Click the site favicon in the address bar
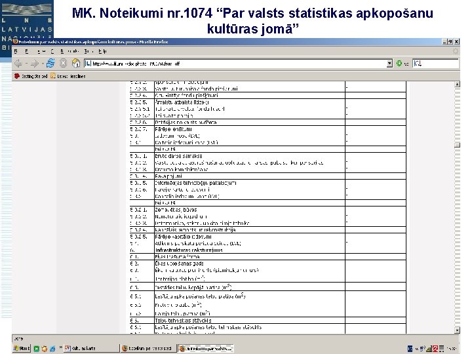The width and height of the screenshot is (472, 354). pyautogui.click(x=88, y=64)
